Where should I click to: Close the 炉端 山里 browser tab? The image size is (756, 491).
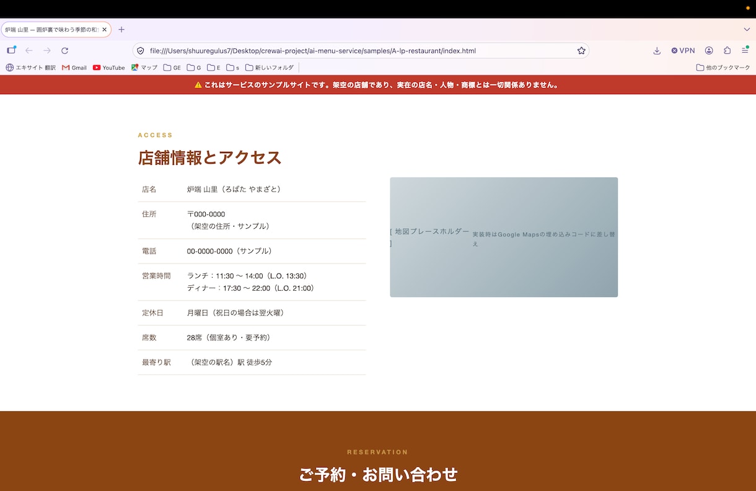pyautogui.click(x=104, y=29)
